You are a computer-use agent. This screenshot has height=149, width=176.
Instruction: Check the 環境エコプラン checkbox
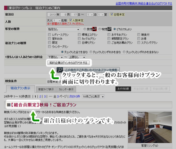coord(79,34)
